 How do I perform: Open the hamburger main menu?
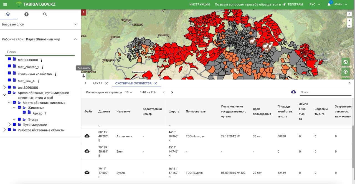(x=5, y=4)
